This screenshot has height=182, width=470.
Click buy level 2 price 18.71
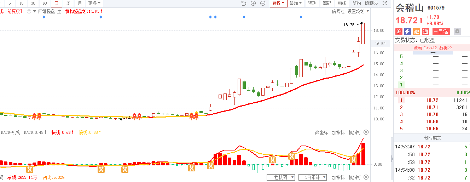[432, 107]
